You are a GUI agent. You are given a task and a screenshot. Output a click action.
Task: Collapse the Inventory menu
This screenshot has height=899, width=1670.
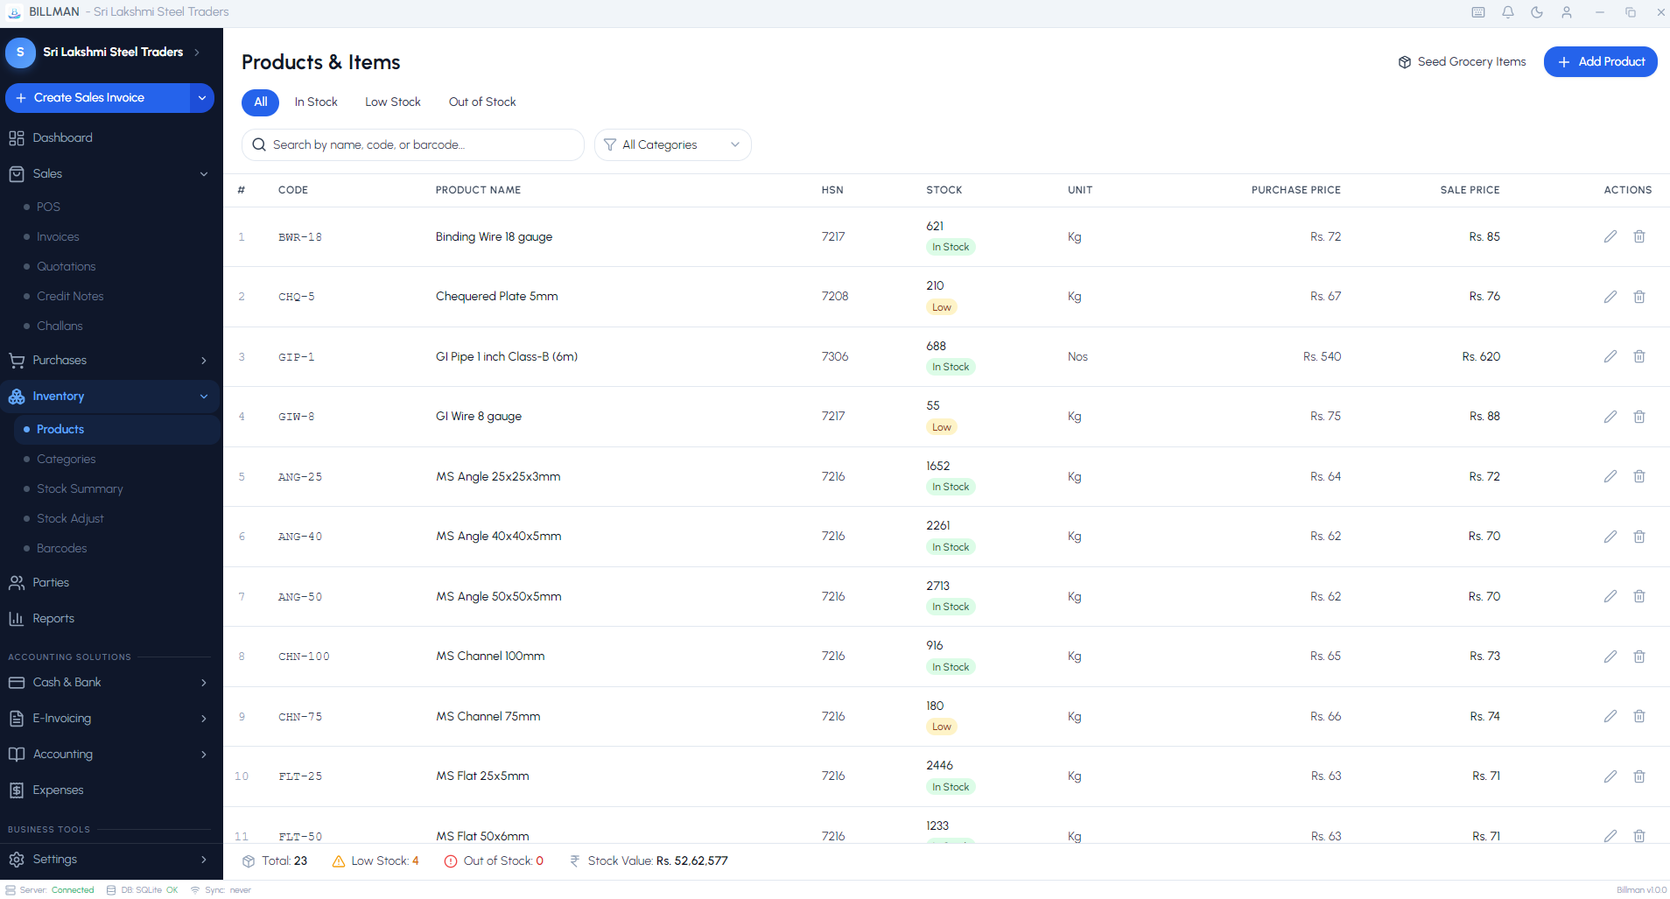point(111,396)
